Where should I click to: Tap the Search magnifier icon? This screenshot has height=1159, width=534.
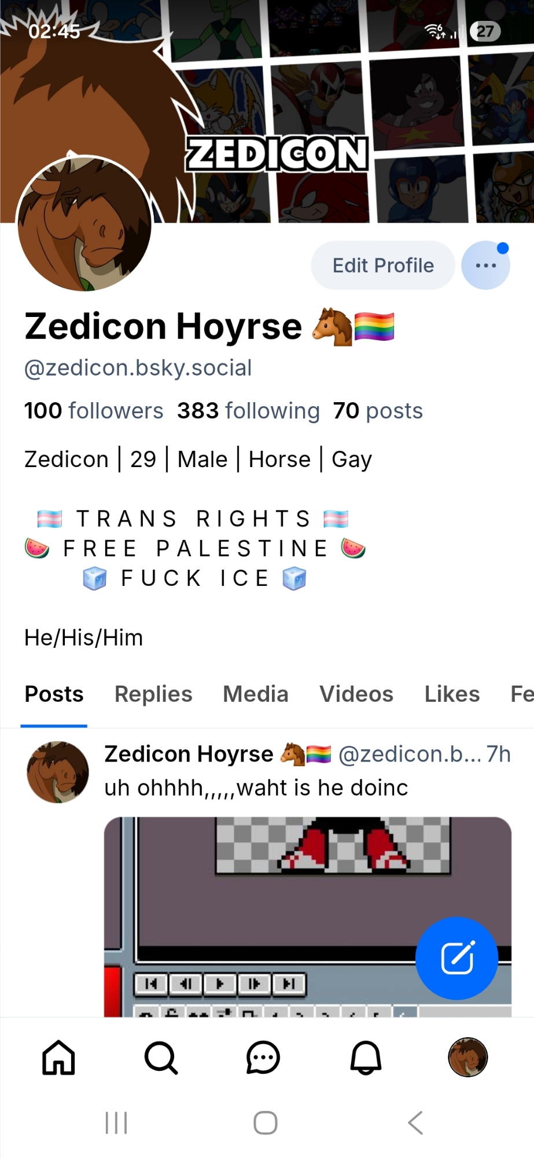point(161,1058)
